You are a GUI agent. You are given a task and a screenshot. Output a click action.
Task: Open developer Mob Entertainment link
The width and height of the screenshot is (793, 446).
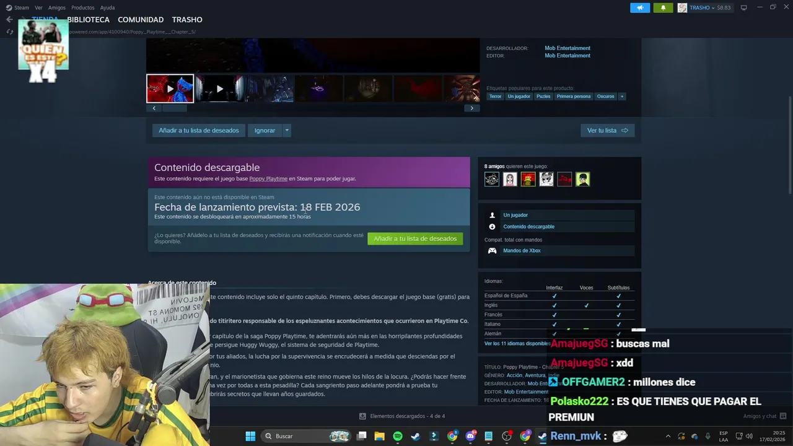click(x=567, y=48)
